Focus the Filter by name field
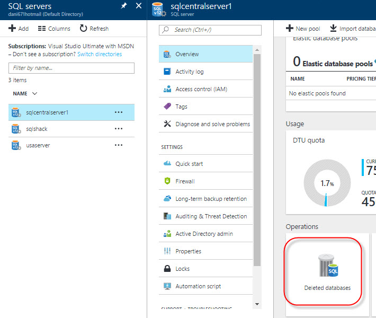The width and height of the screenshot is (376, 318). 71,68
